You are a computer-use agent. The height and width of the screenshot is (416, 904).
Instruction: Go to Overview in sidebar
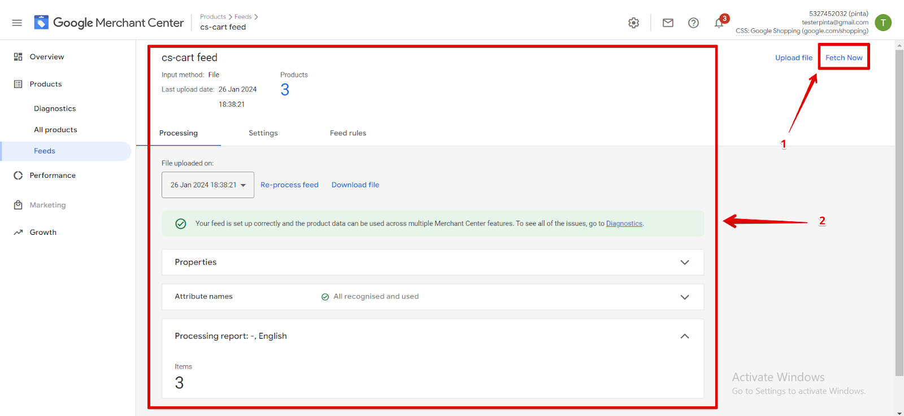tap(47, 57)
